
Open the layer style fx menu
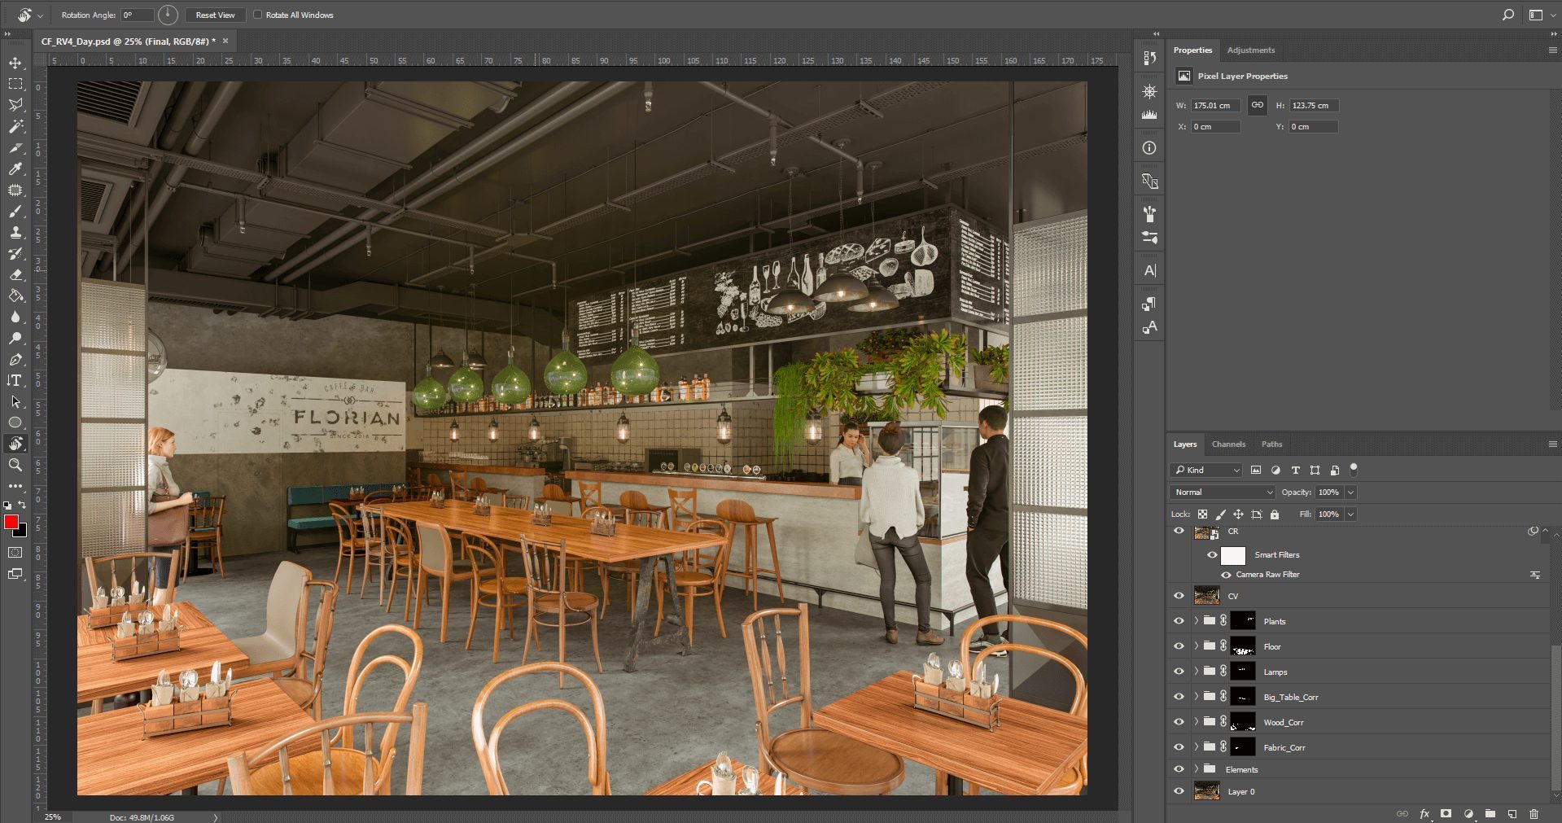coord(1424,813)
